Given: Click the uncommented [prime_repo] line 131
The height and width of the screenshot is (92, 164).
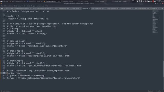Looking at the screenshot, I should [x=14, y=73].
